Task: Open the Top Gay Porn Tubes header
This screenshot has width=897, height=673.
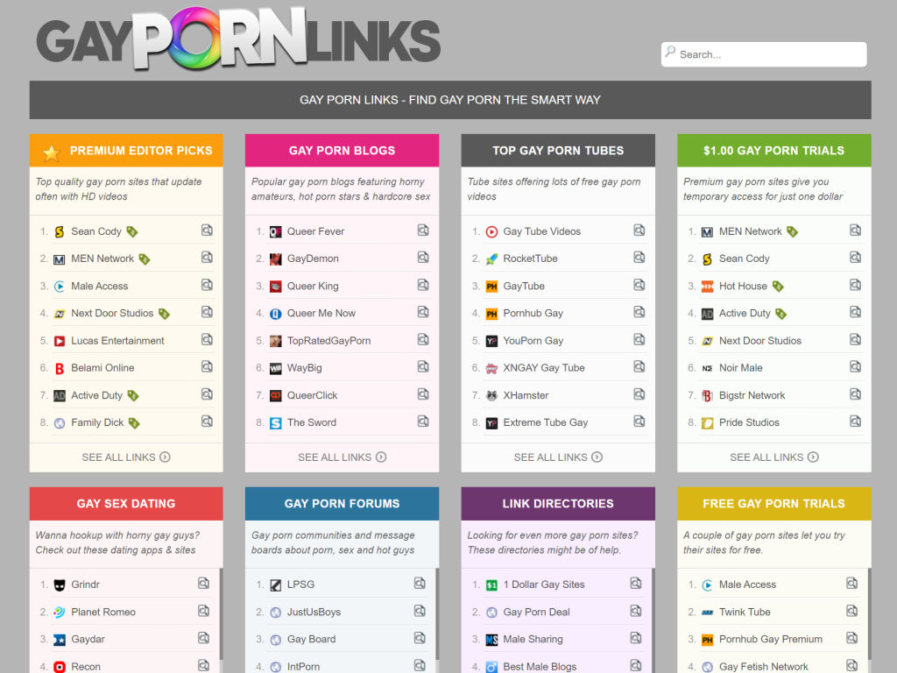Action: (x=558, y=151)
